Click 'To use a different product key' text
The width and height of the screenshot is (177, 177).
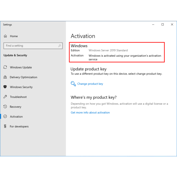117,74
